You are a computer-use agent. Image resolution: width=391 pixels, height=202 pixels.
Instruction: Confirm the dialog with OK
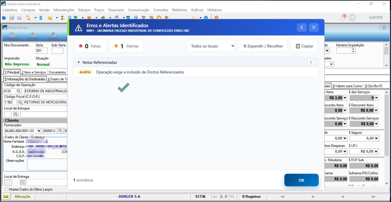[301, 180]
